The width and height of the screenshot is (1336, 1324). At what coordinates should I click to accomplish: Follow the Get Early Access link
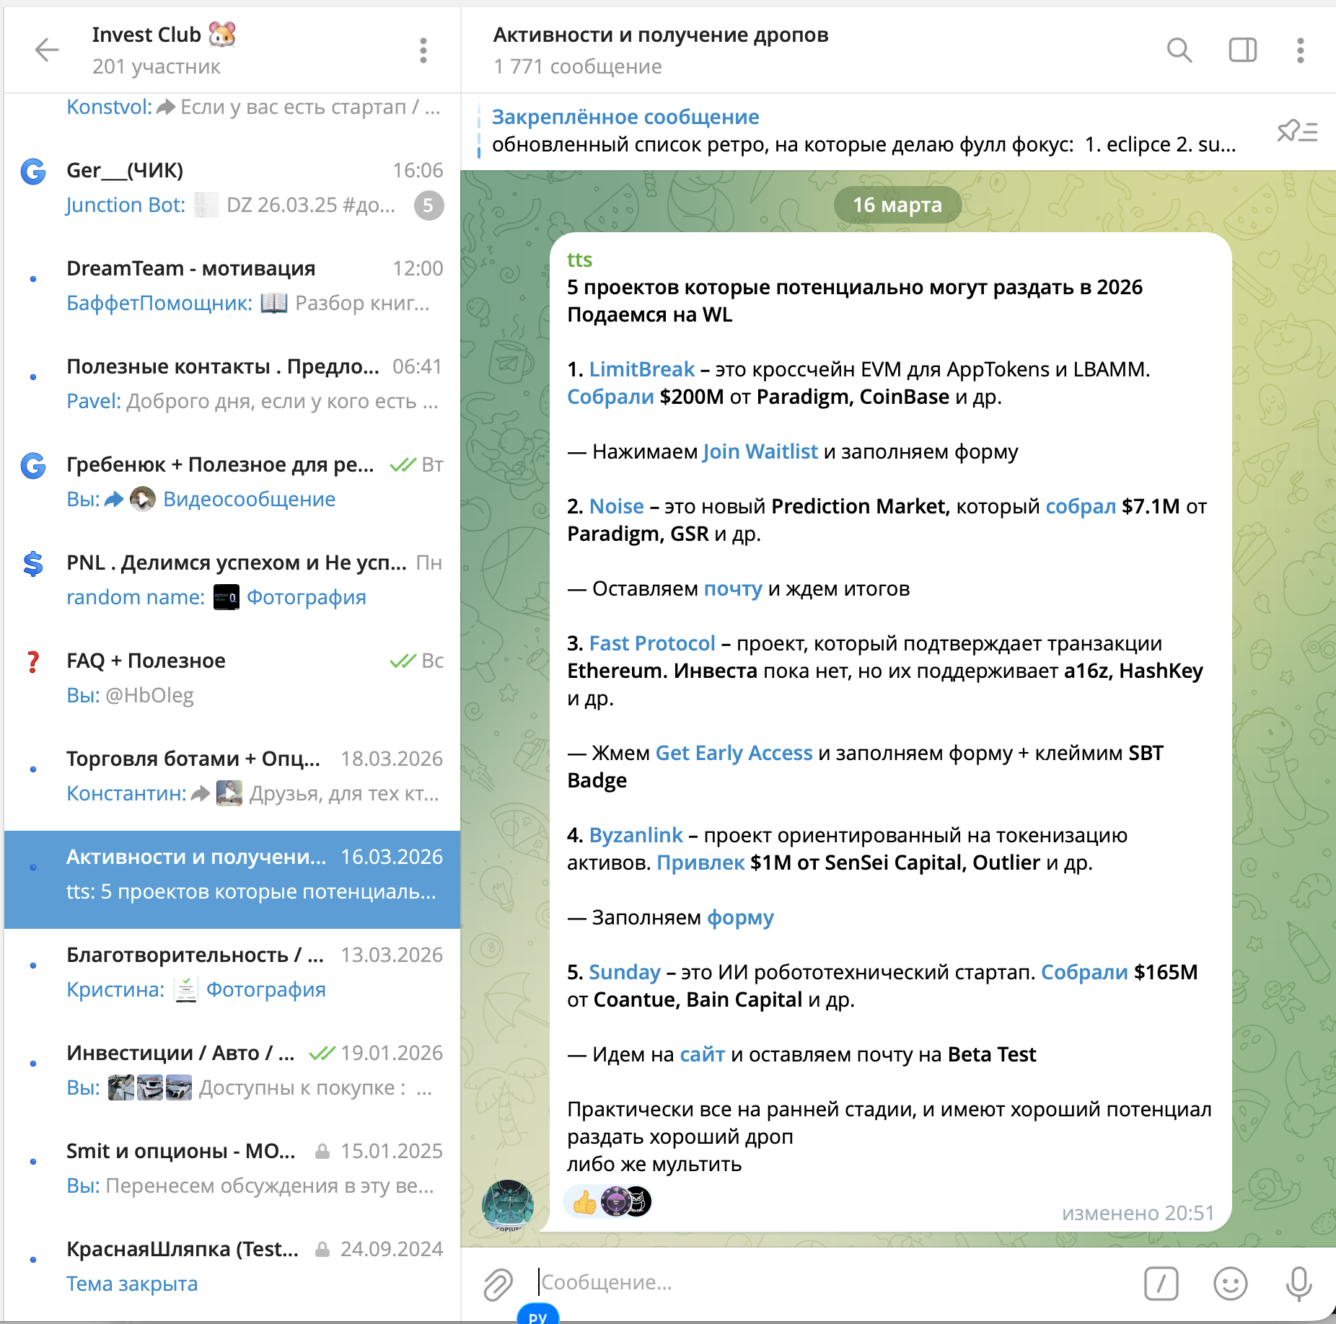[733, 752]
